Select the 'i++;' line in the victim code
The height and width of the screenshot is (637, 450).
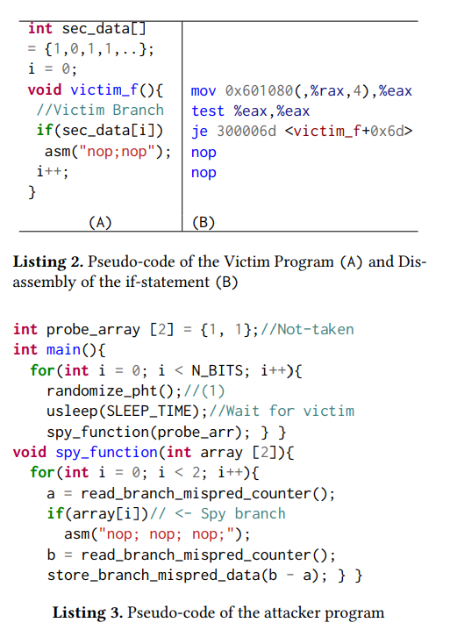53,171
